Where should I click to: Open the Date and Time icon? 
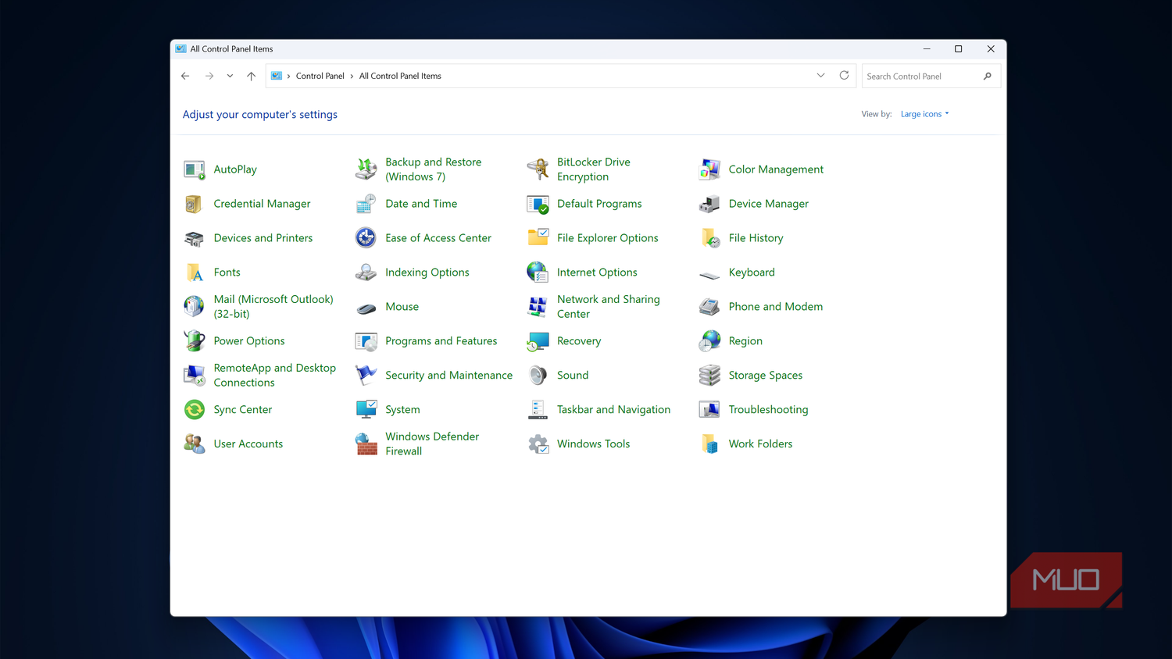366,204
